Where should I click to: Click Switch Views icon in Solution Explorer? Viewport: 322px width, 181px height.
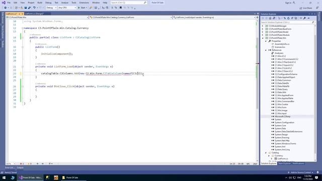coord(274,18)
